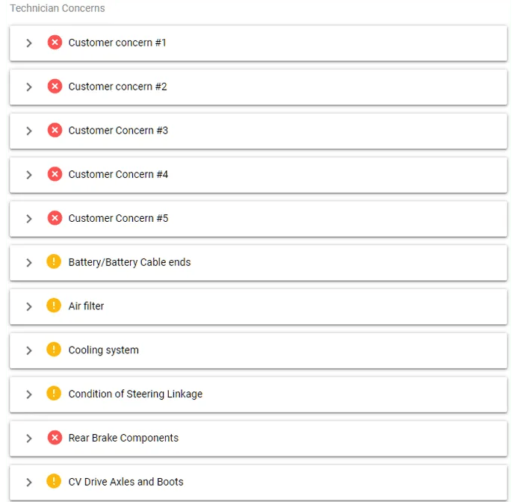Expand the Air filter row chevron

click(x=29, y=306)
